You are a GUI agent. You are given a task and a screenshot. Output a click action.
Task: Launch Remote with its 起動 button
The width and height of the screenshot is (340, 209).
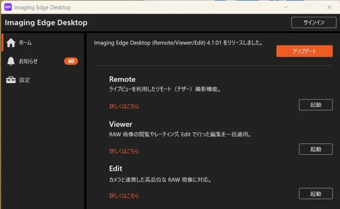click(x=316, y=105)
